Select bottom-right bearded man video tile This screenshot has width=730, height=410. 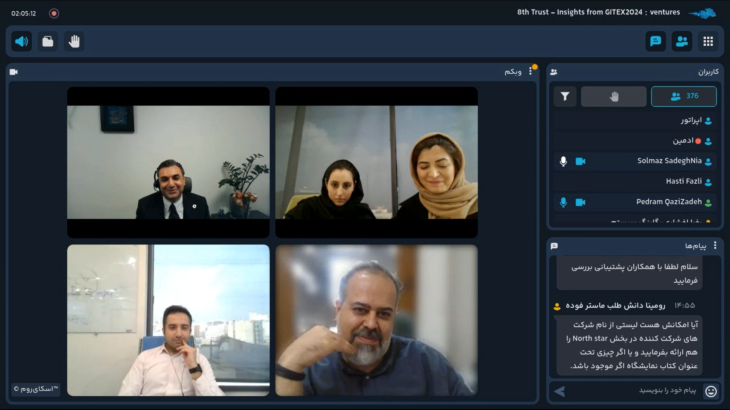click(x=376, y=320)
